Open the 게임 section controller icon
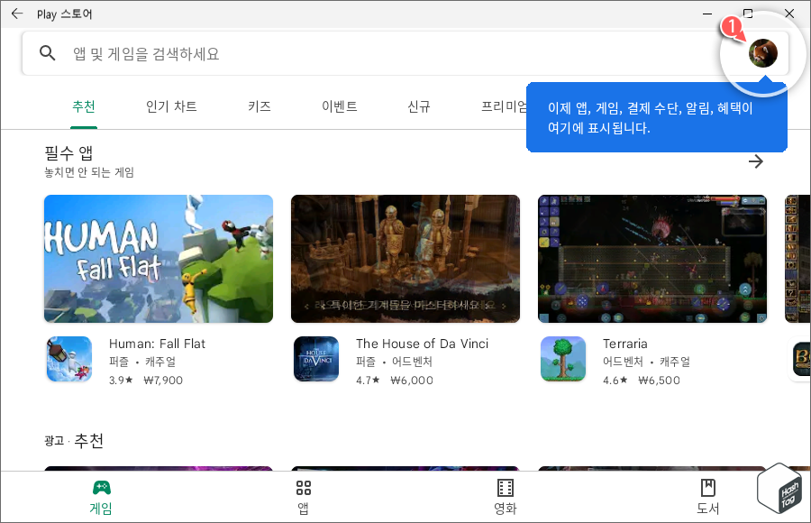Viewport: 811px width, 523px height. (x=101, y=487)
